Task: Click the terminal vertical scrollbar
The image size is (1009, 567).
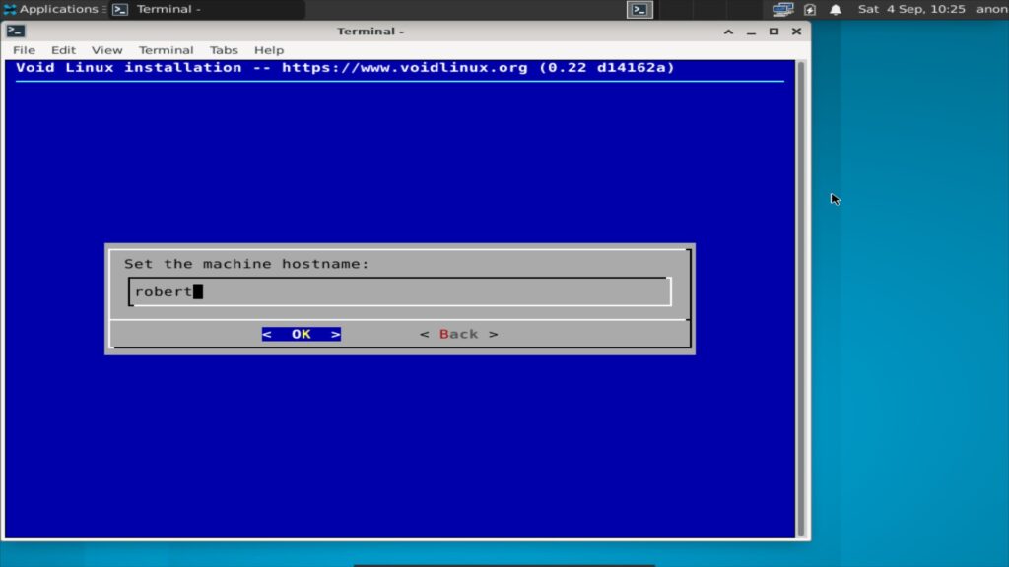Action: click(801, 299)
